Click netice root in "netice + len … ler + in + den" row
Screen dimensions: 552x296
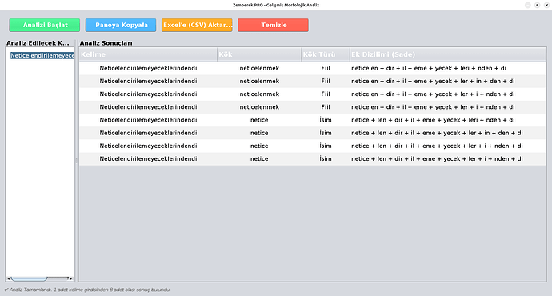(259, 133)
